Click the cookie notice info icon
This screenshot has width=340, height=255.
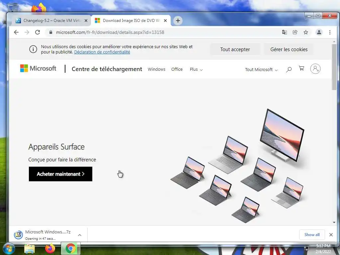(x=33, y=49)
